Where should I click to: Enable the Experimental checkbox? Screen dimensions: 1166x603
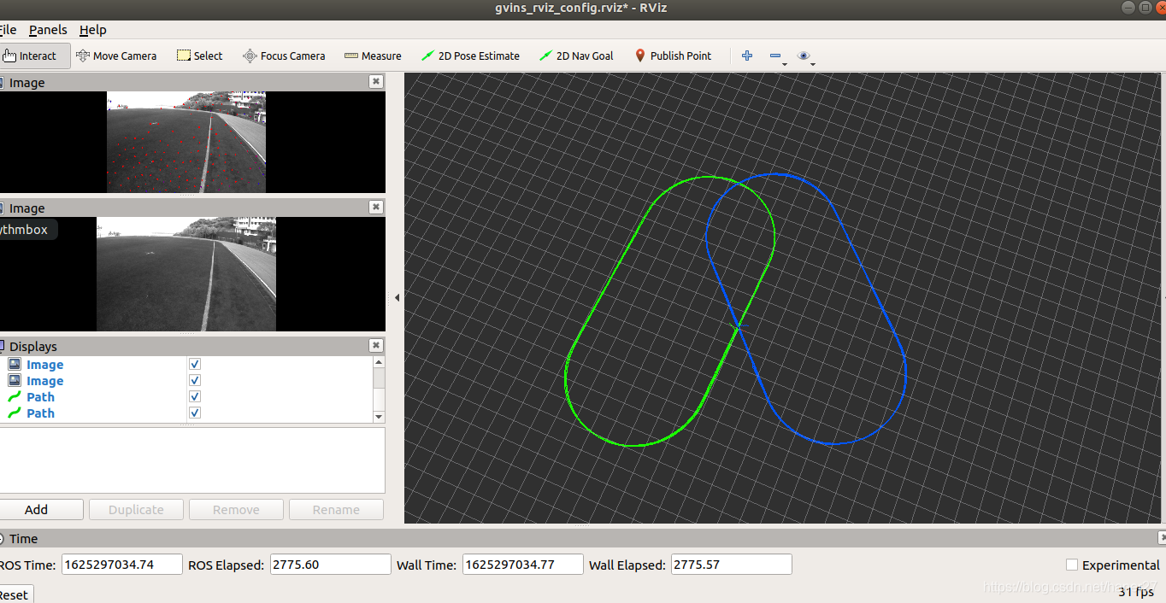1072,565
